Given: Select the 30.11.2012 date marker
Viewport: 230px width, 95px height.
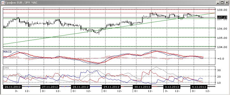Looking at the screenshot, I should click(142, 87).
